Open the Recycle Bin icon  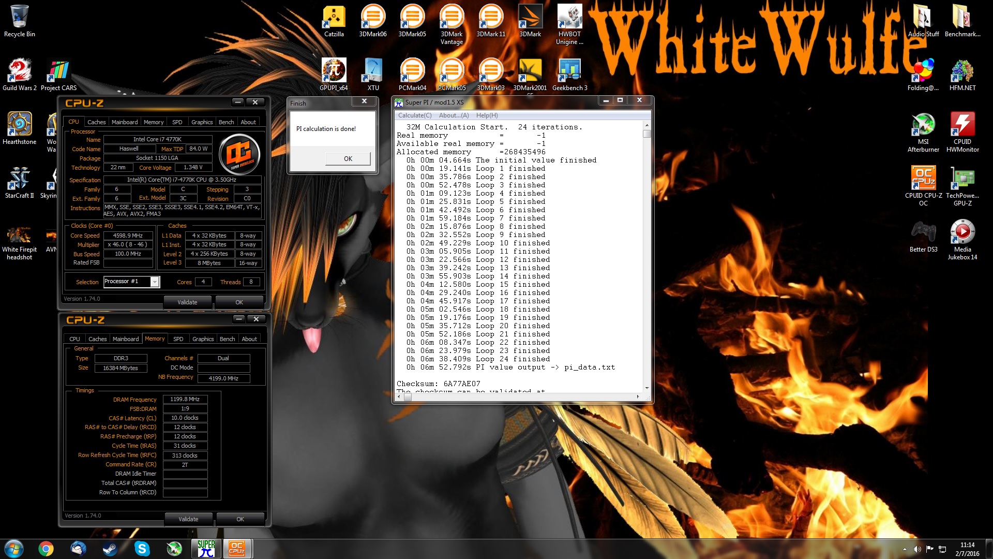click(x=20, y=21)
